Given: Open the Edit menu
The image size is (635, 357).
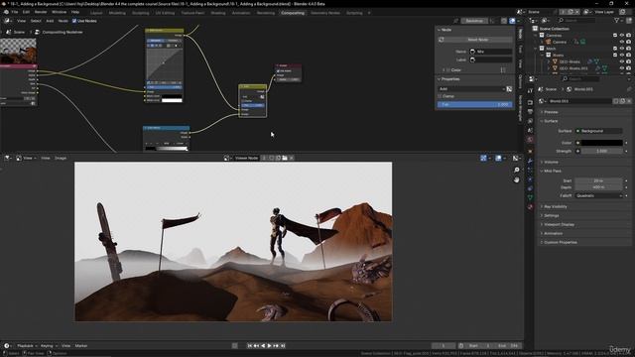Looking at the screenshot, I should (26, 12).
